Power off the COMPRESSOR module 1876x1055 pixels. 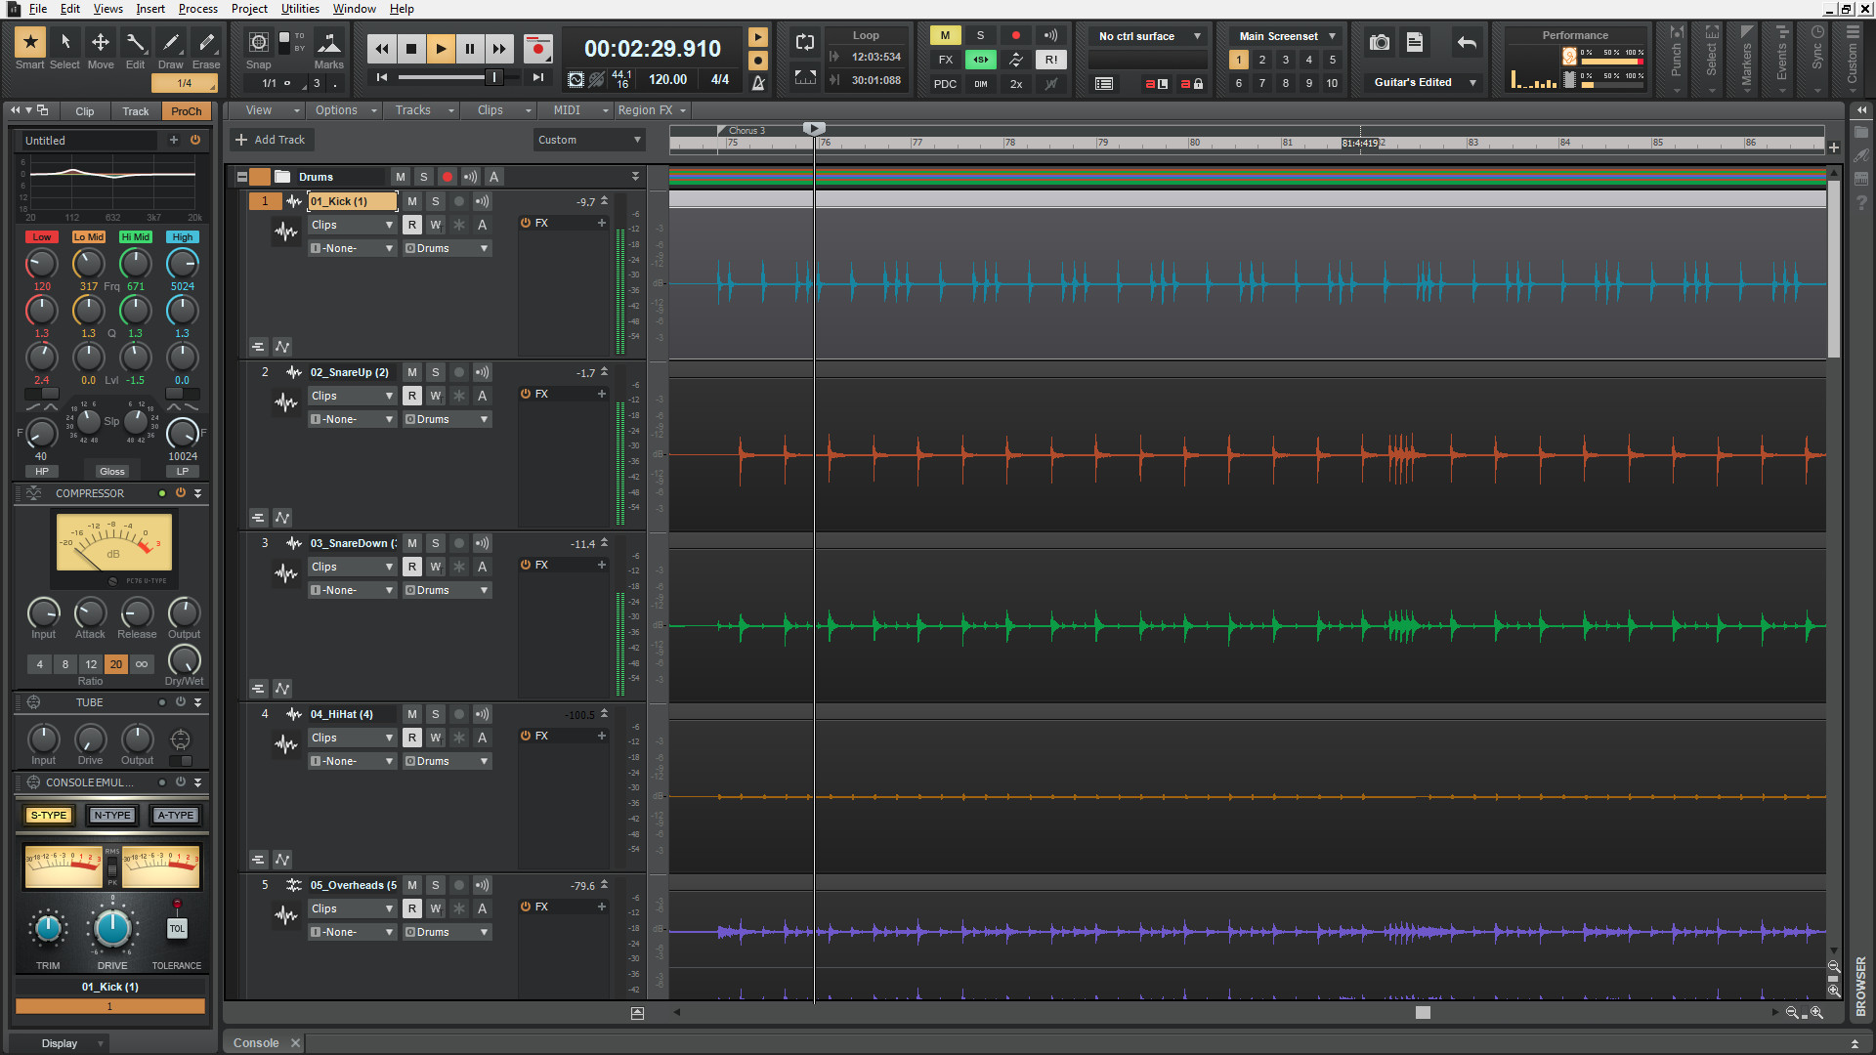coord(180,493)
